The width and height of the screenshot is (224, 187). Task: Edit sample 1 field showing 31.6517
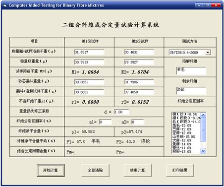point(89,52)
